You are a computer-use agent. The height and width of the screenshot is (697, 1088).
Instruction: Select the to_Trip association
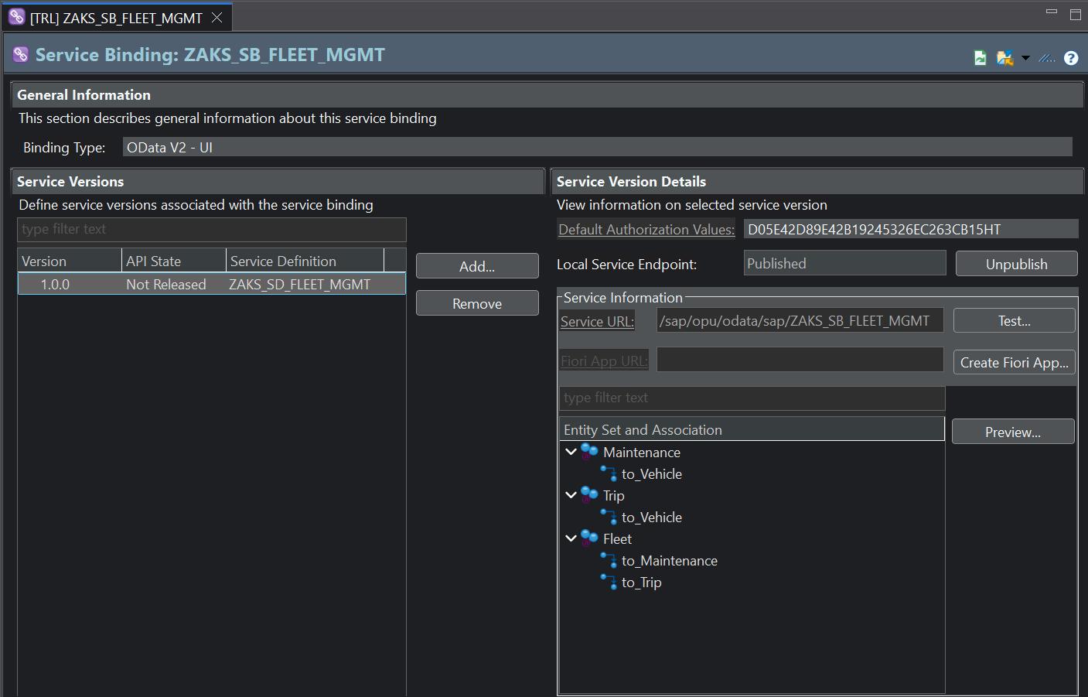coord(642,583)
